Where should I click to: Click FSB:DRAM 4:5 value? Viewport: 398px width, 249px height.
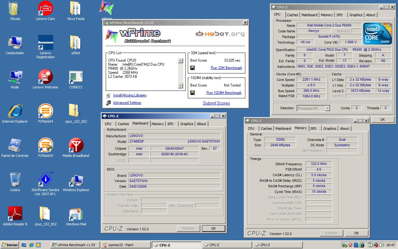pos(319,169)
